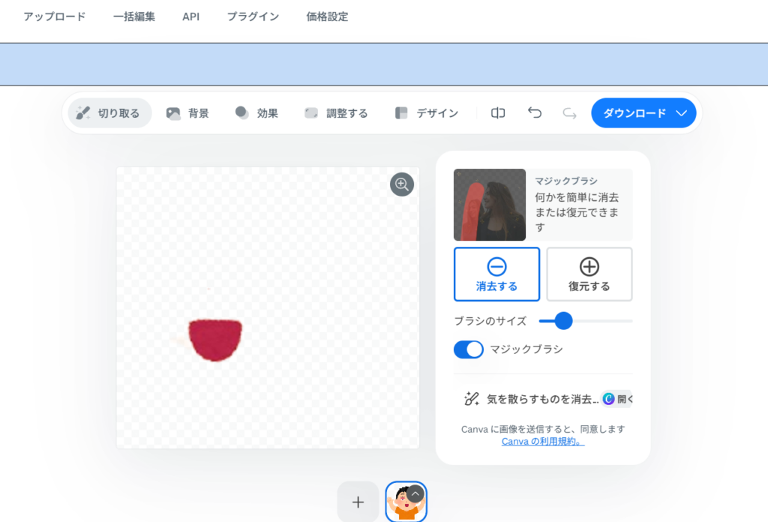
Task: Open the 一括編集 menu item
Action: coord(134,16)
